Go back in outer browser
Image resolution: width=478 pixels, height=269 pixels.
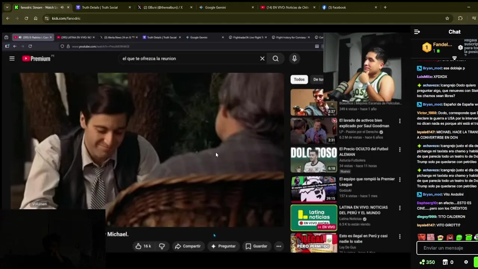[8, 18]
